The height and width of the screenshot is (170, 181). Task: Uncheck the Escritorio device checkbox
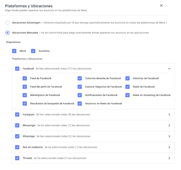click(33, 51)
